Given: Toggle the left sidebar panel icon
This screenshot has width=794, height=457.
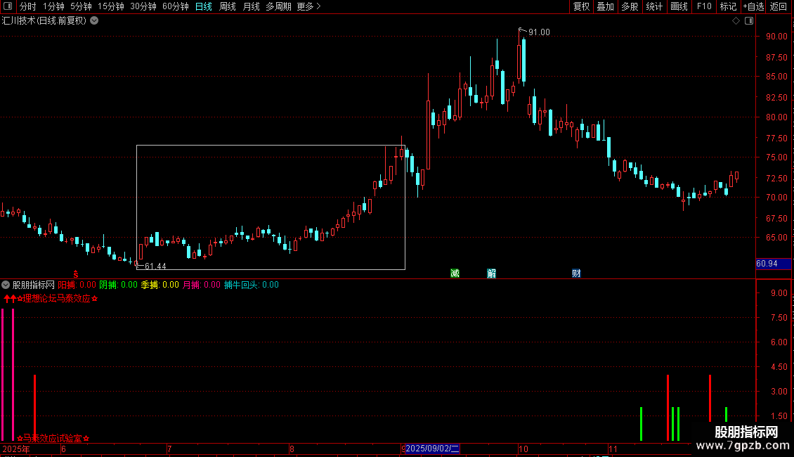Looking at the screenshot, I should [x=8, y=6].
